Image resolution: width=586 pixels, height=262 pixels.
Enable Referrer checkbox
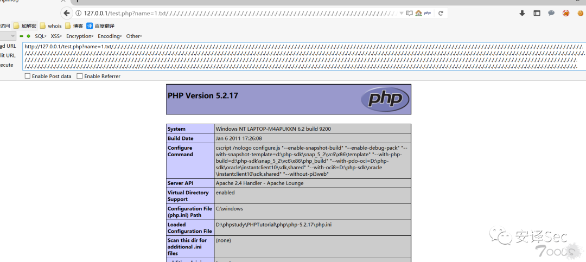(79, 76)
